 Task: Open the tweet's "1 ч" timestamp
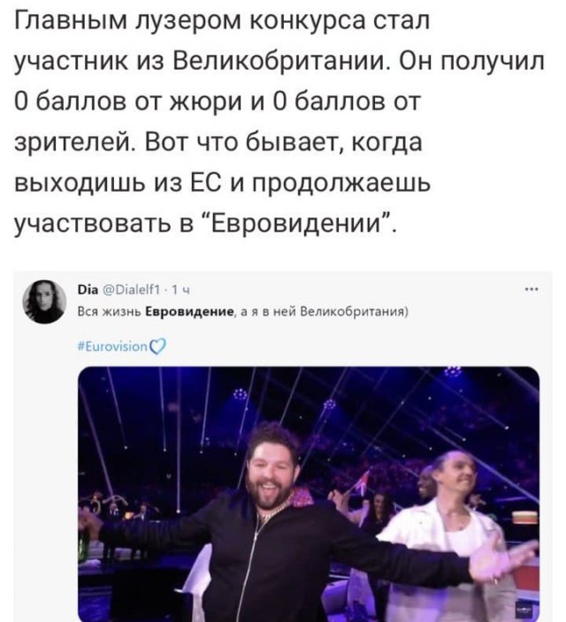pos(180,291)
